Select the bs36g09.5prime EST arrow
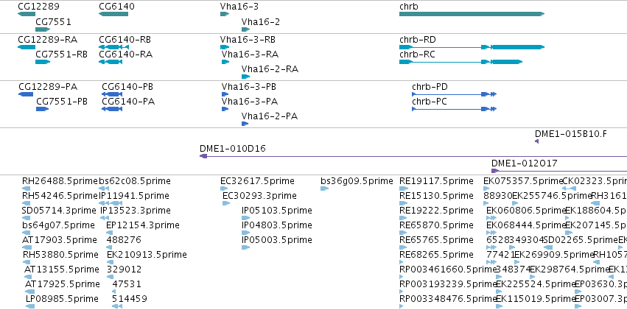The image size is (627, 310). tap(325, 189)
